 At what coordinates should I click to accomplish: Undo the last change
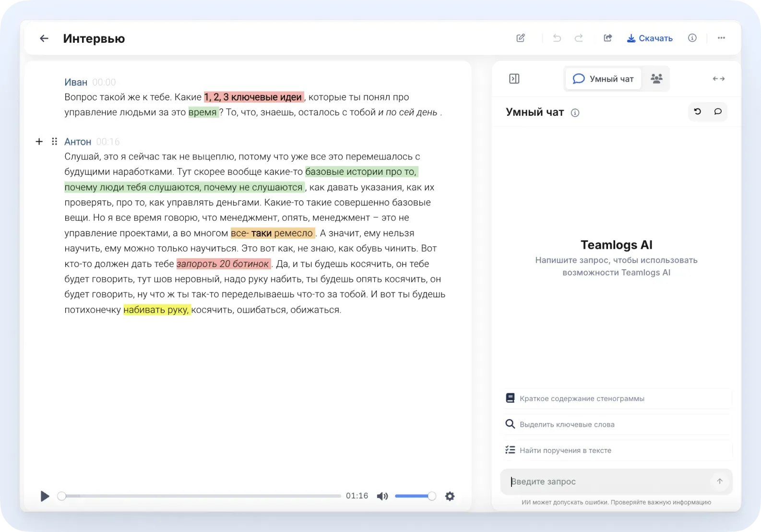[x=557, y=38]
